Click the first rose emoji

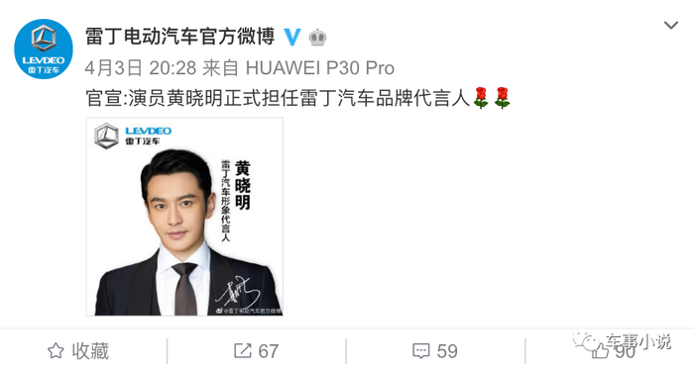click(x=481, y=98)
